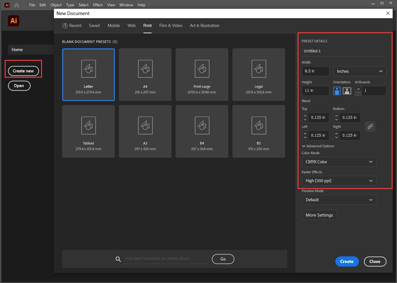
Task: Open the Color Mode CMYK dropdown
Action: click(339, 162)
